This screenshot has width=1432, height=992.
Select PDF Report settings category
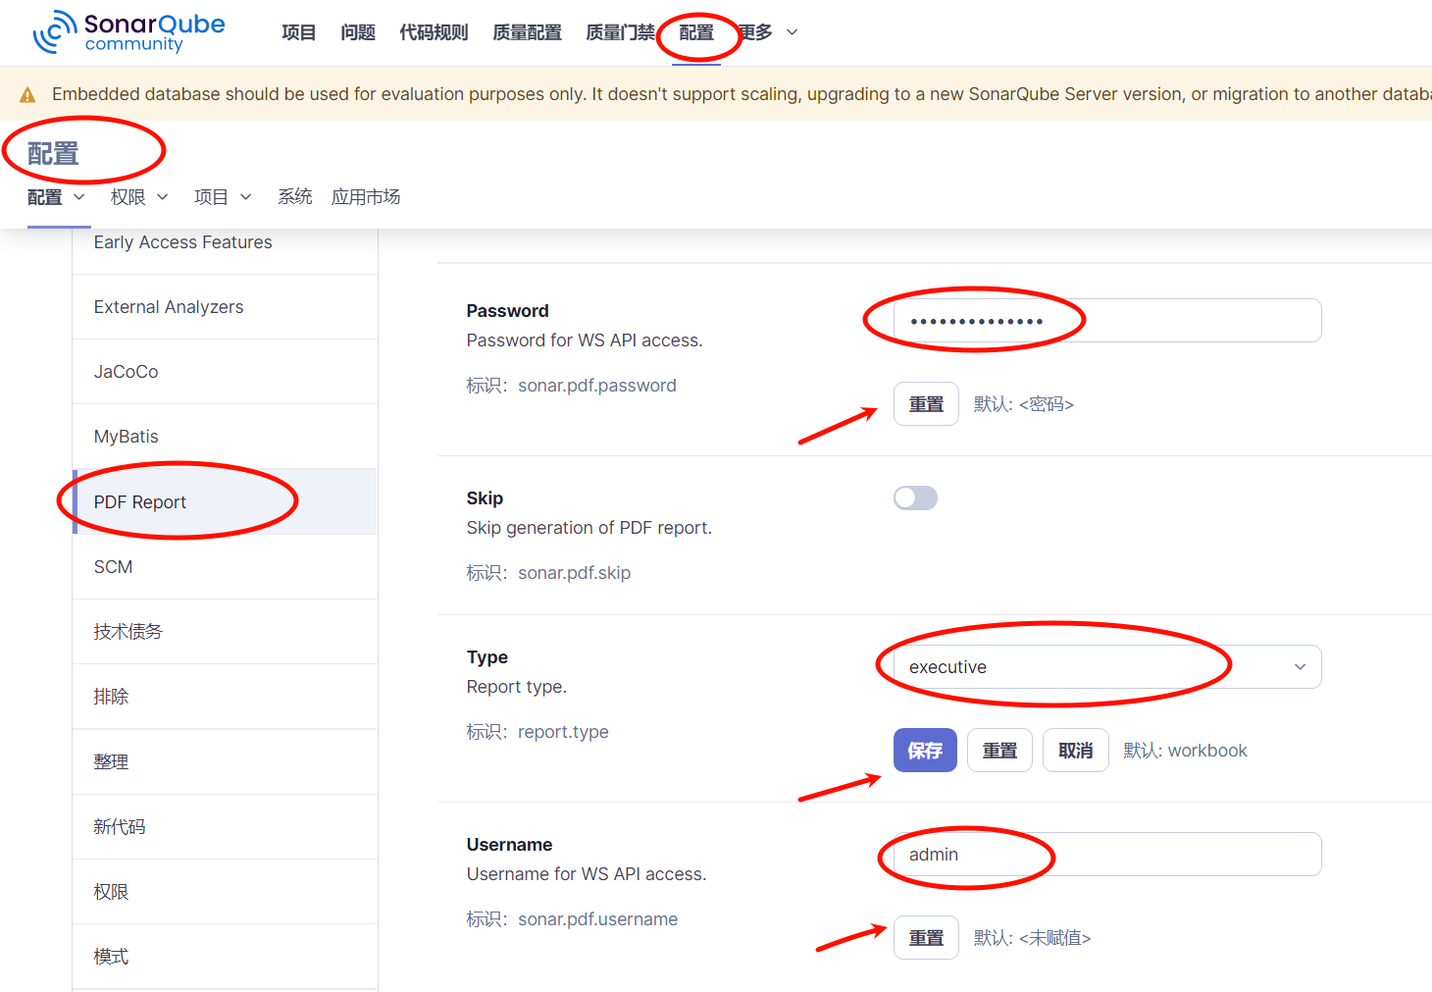point(225,501)
